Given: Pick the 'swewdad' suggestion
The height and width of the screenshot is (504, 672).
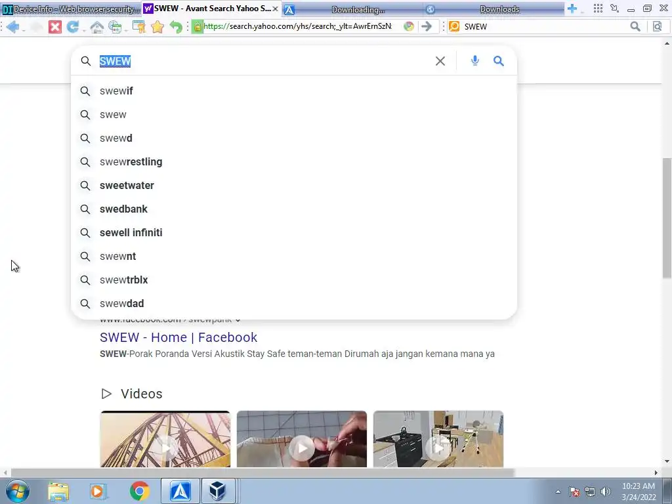Looking at the screenshot, I should tap(294, 303).
